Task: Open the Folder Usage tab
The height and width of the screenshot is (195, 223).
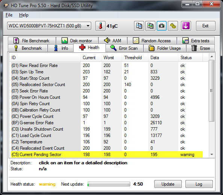Action: [x=165, y=48]
